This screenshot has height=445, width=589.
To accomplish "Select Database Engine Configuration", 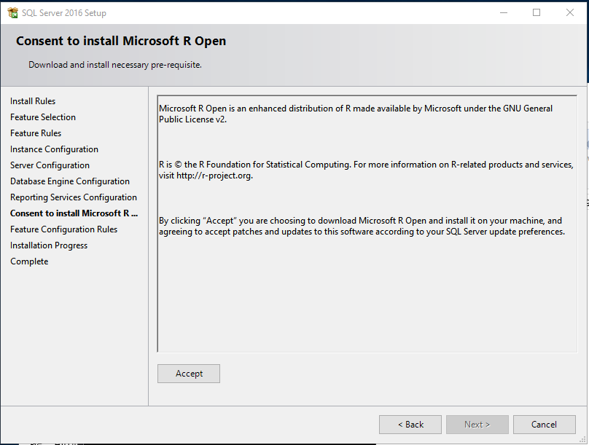I will click(69, 181).
